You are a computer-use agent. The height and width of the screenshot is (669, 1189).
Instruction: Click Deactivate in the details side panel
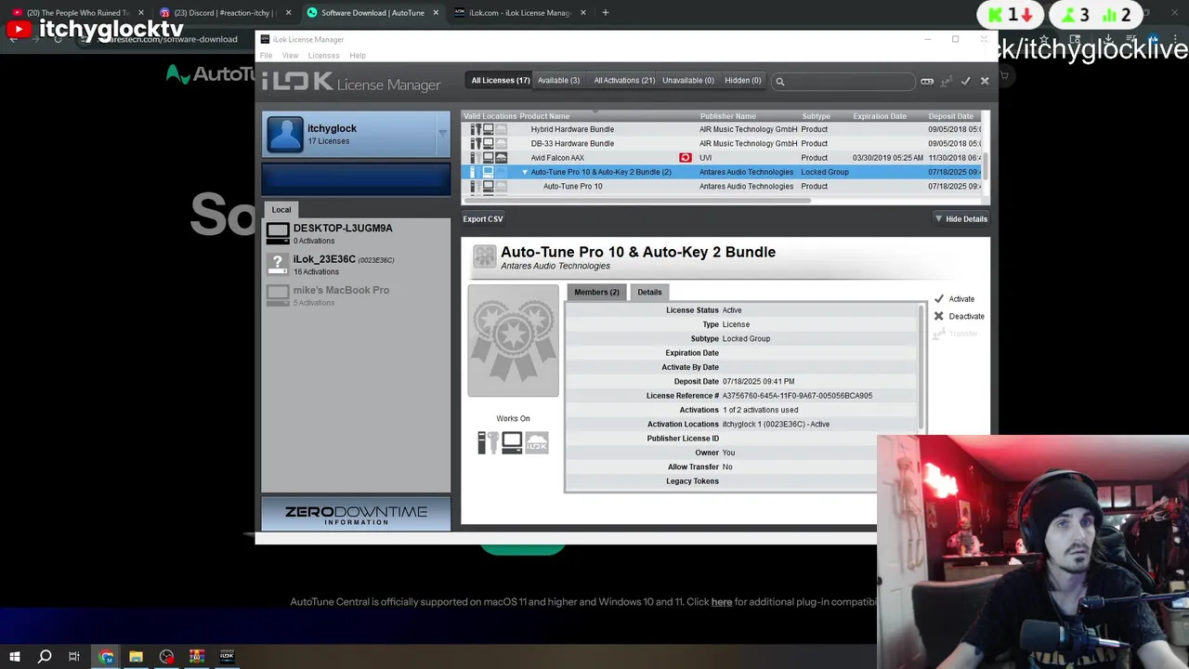pos(959,316)
